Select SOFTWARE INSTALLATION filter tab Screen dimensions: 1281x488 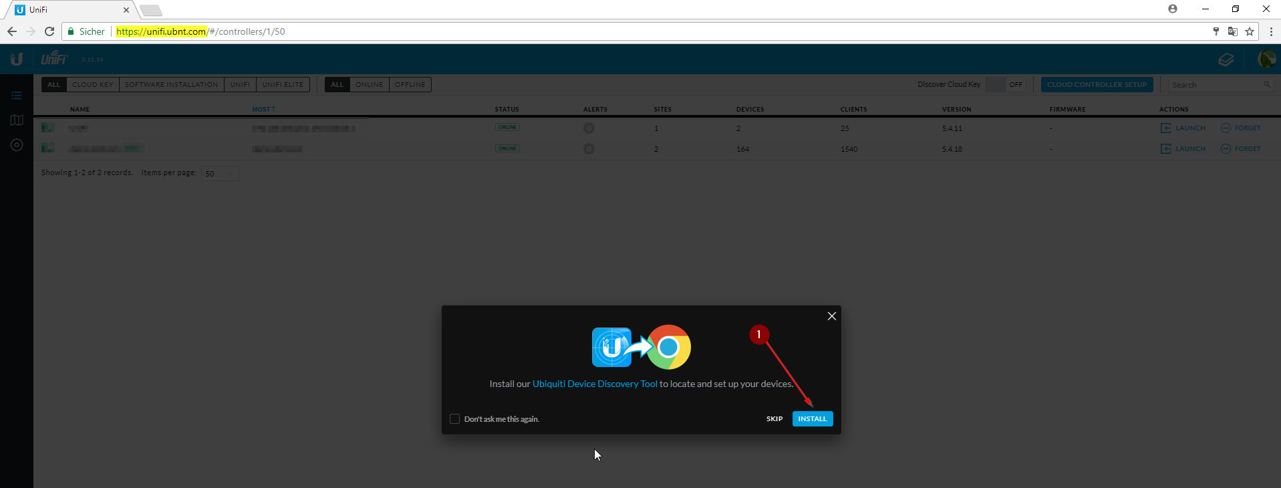click(x=172, y=84)
